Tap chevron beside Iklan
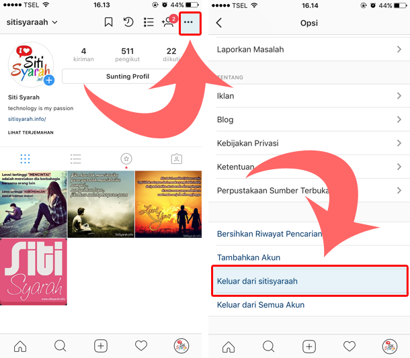Screen dimensions: 410x358 [x=399, y=95]
